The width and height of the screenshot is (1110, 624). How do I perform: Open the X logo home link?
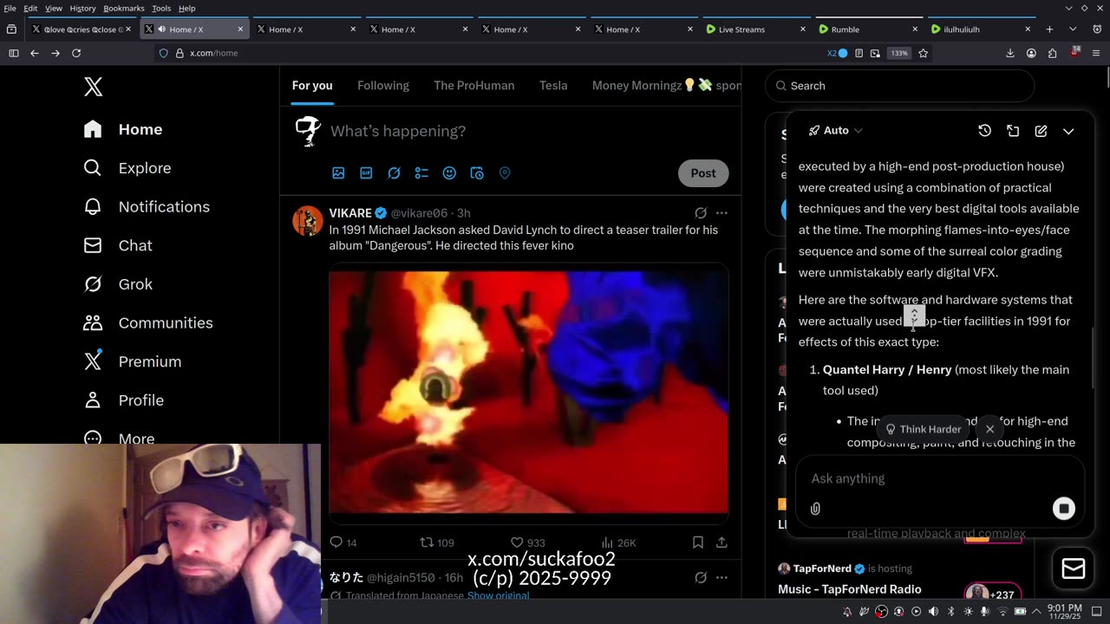[x=93, y=87]
